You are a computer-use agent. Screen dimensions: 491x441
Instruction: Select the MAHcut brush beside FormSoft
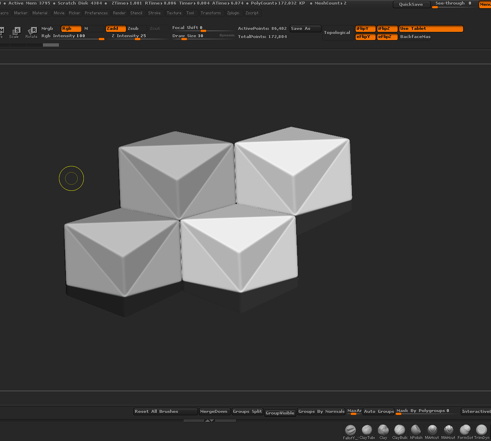[x=448, y=432]
